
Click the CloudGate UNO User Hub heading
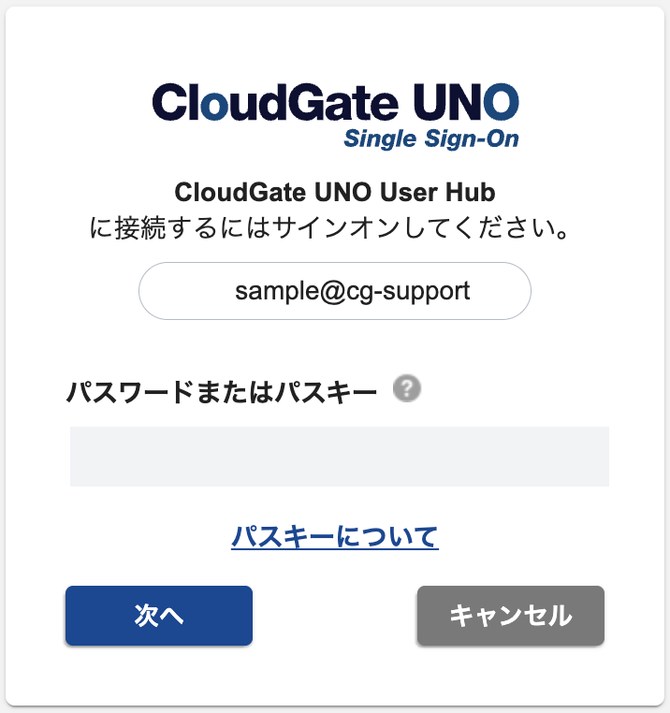click(x=335, y=192)
